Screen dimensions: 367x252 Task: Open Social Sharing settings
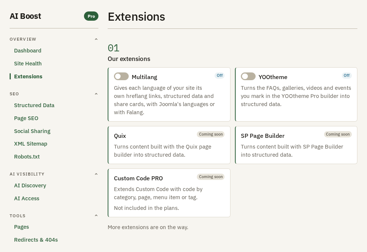tap(32, 131)
